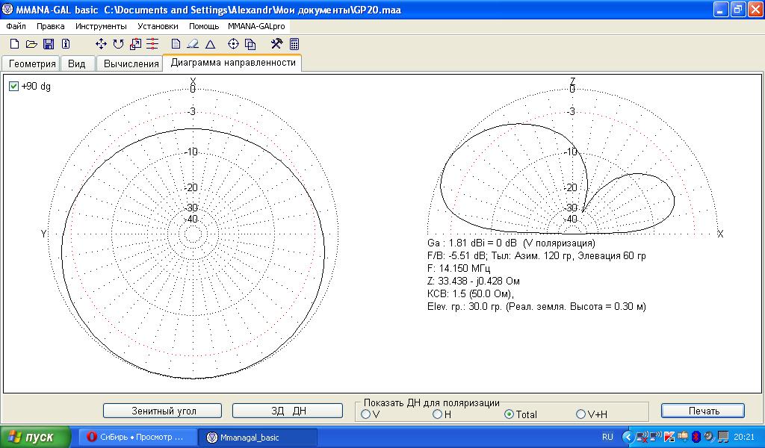Select the H polarization radio button
765x448 pixels.
point(437,414)
